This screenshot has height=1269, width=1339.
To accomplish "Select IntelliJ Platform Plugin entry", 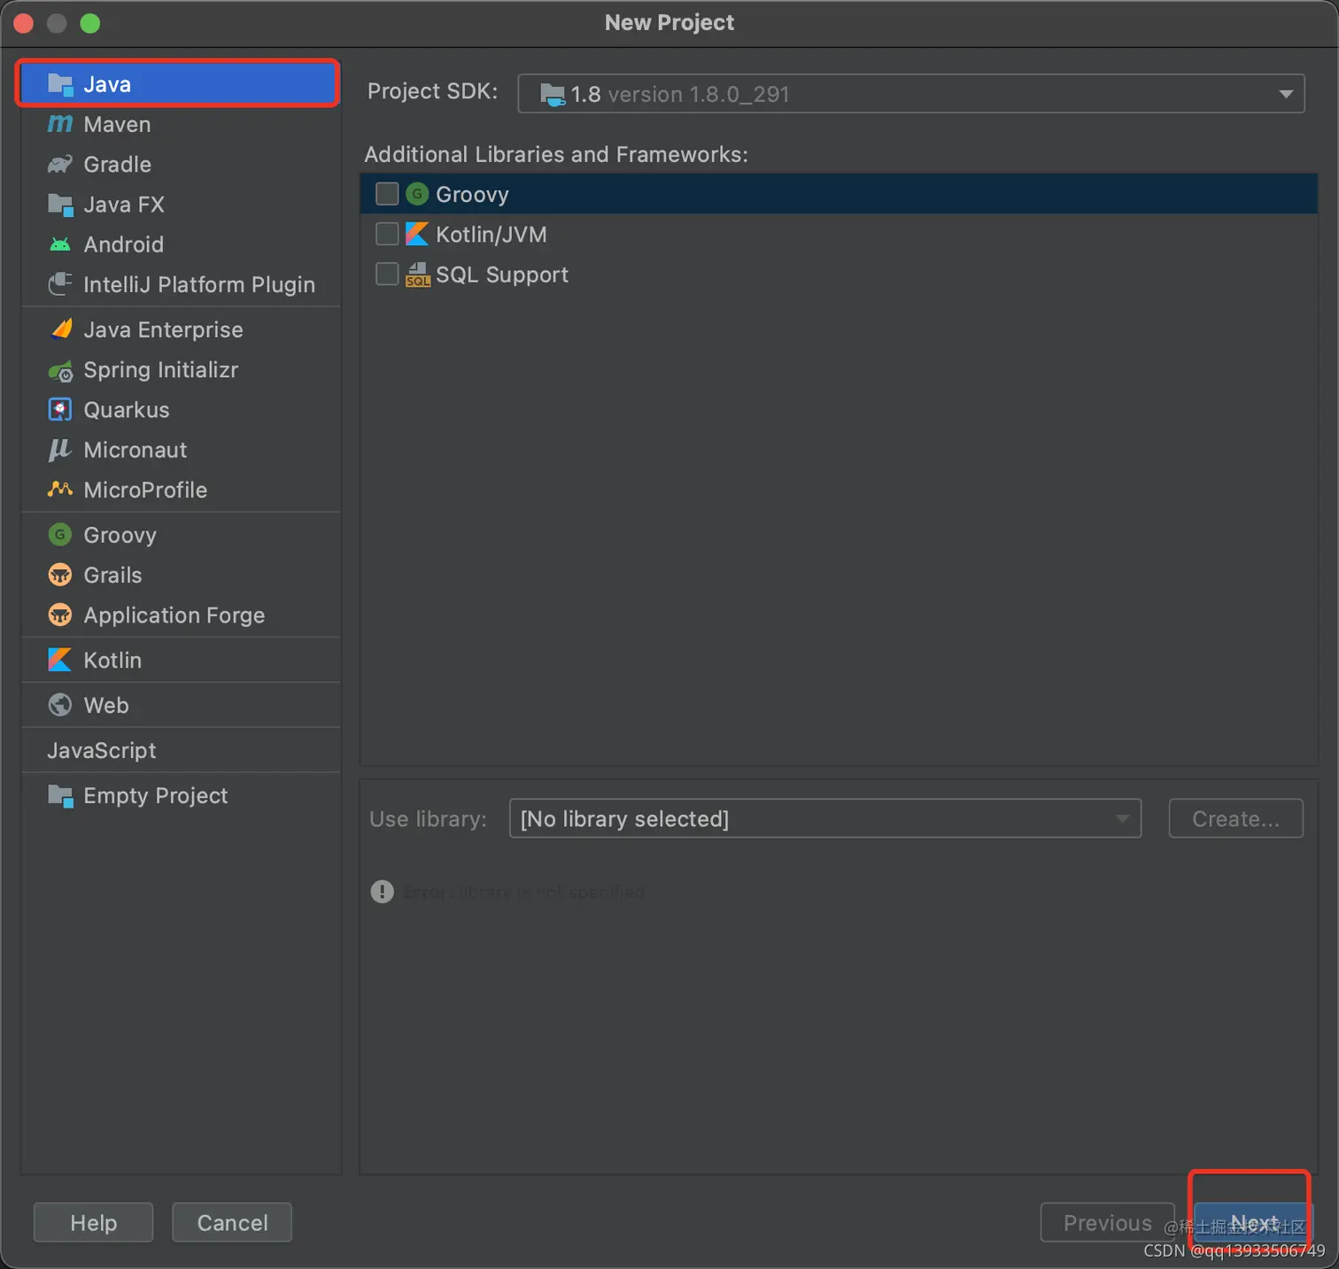I will pyautogui.click(x=182, y=284).
